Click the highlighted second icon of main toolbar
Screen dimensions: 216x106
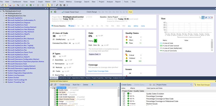[6, 5]
